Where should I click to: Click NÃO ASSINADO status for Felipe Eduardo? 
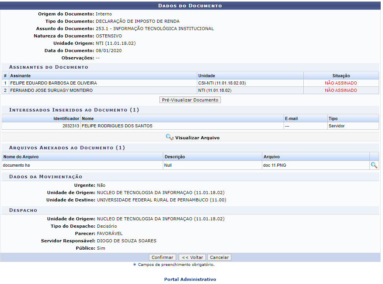(x=341, y=83)
